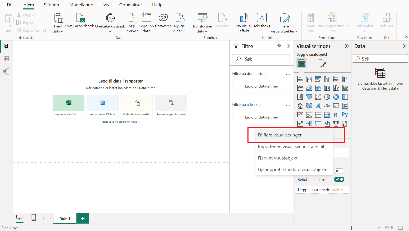Select the ribbon chart visual
Viewport: 409px width, 231px height.
345,88
